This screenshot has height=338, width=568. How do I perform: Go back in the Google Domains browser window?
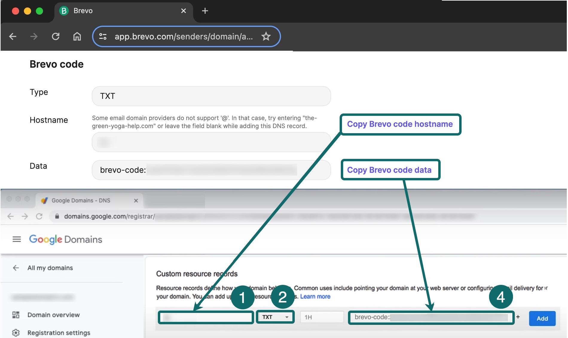[x=10, y=216]
